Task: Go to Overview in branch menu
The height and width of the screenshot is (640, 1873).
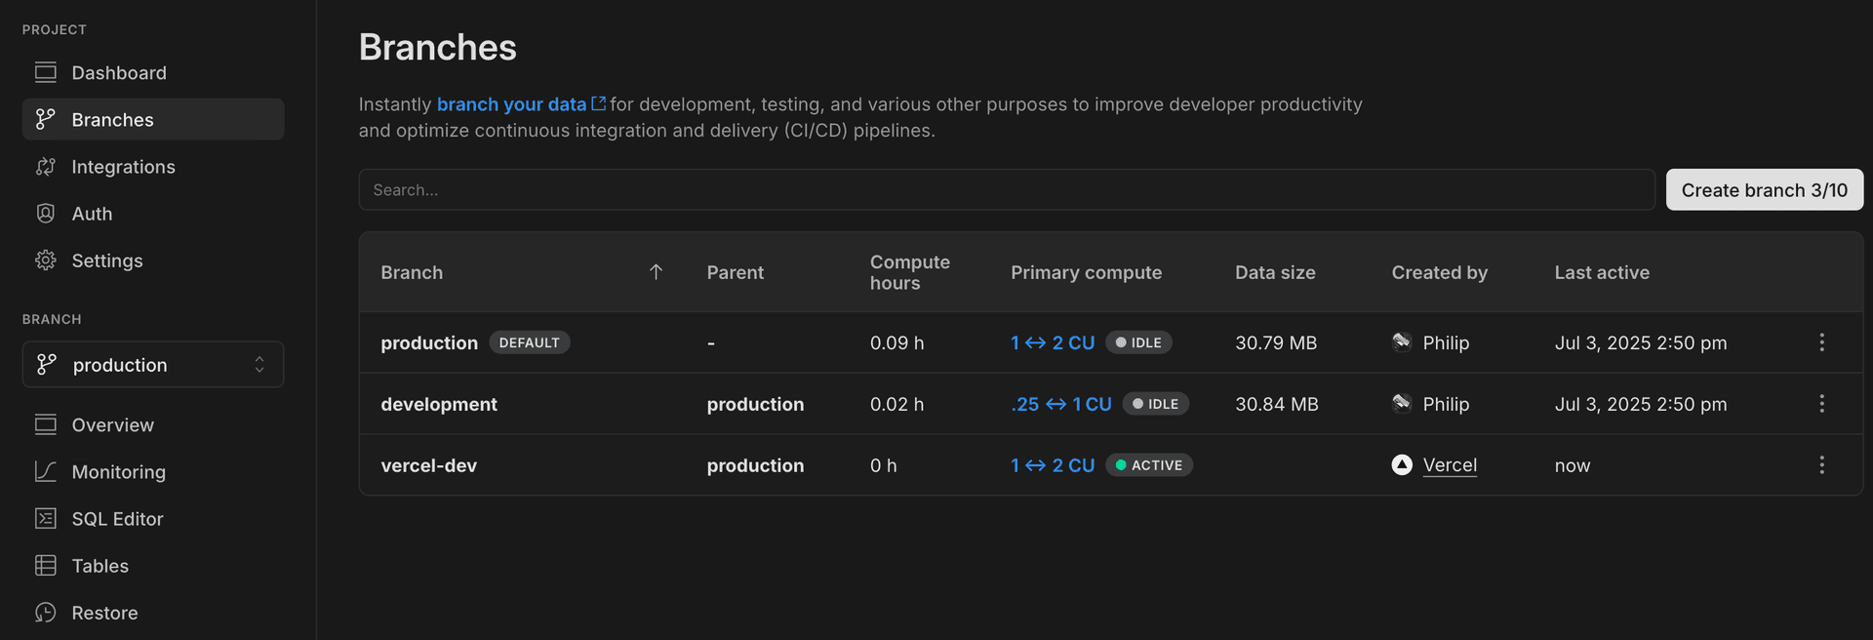Action: tap(112, 425)
